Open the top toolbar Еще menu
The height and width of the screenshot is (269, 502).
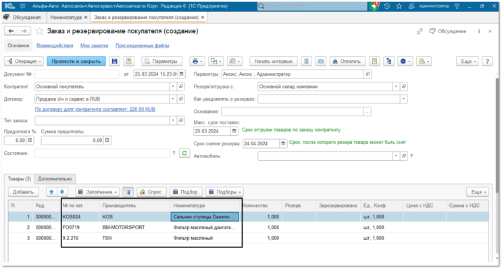point(468,61)
